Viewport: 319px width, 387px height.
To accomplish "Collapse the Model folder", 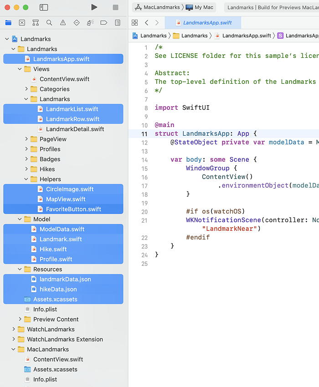I will pos(20,219).
